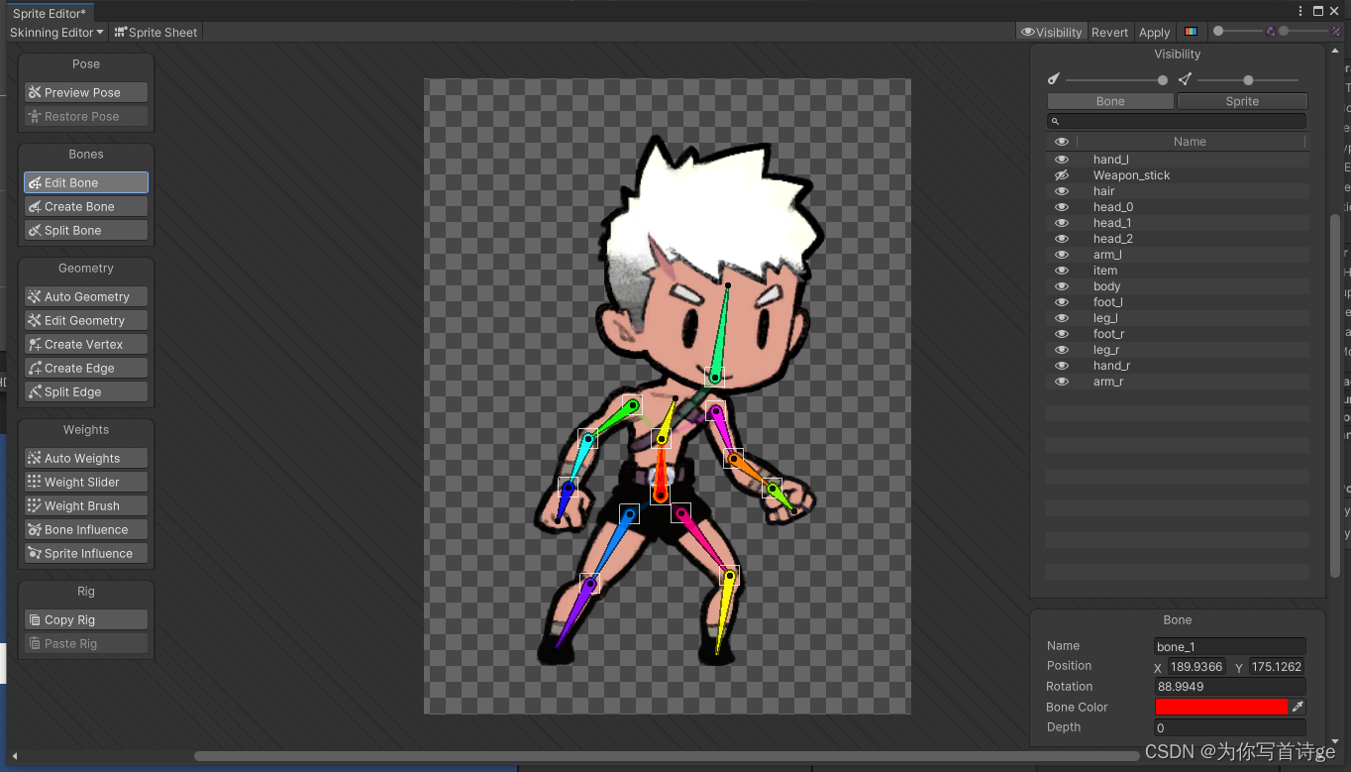Select the foot_r row name
The width and height of the screenshot is (1351, 772).
[x=1108, y=334]
